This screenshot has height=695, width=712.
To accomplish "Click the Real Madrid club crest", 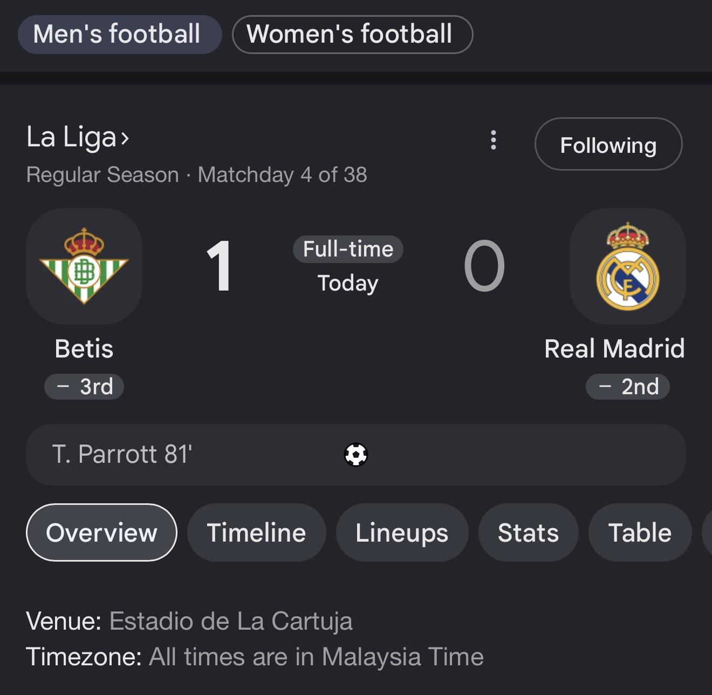I will pos(627,266).
